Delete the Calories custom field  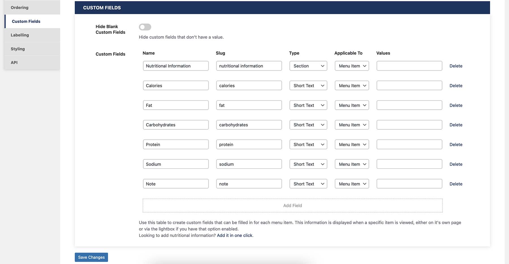[x=456, y=85]
